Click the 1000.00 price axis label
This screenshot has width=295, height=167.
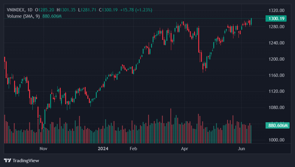point(276,140)
